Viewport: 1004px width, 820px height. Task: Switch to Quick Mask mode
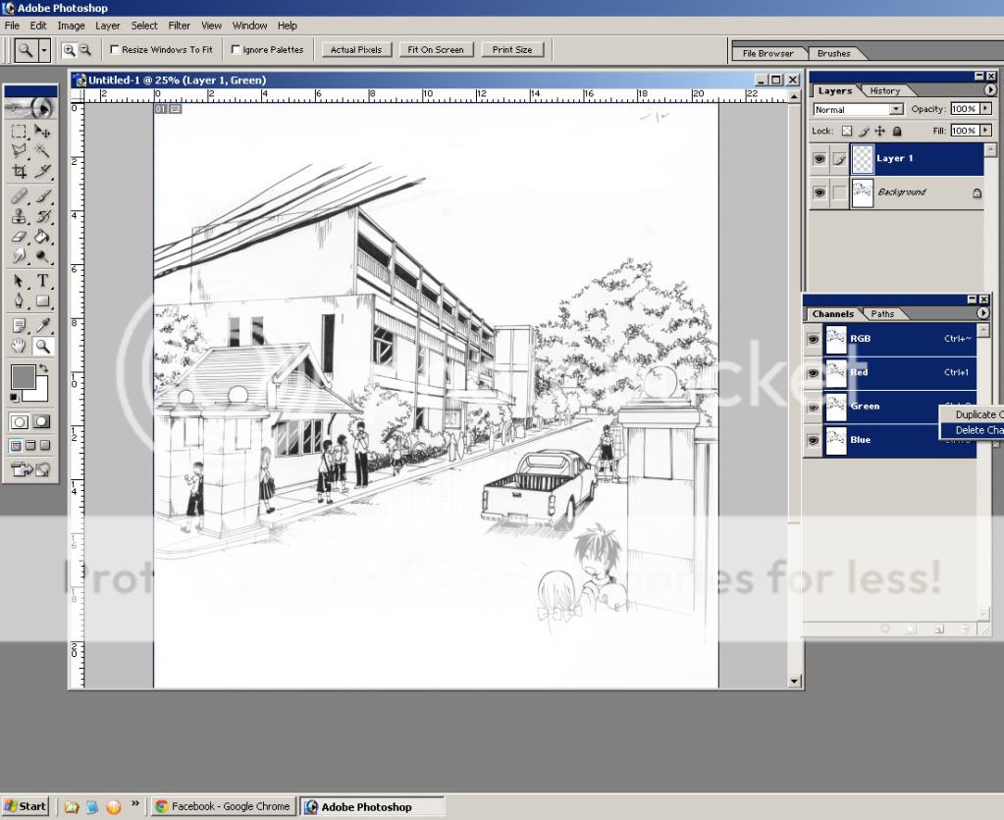tap(42, 421)
